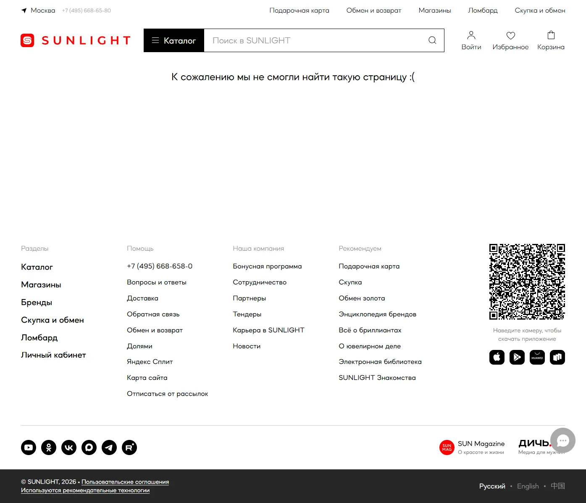Switch the site language to English
The height and width of the screenshot is (503, 586).
[528, 486]
